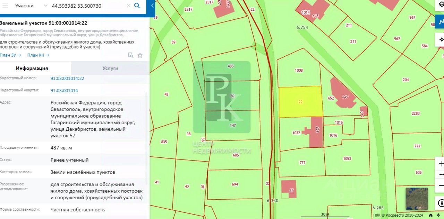
Task: Select parcel 1015 on the map
Action: coord(339,122)
